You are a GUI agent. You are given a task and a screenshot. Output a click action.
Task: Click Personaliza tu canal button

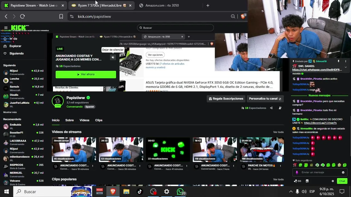click(x=265, y=99)
